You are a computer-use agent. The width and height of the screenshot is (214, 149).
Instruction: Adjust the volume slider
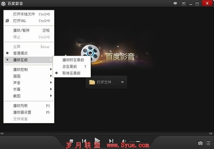click(138, 142)
